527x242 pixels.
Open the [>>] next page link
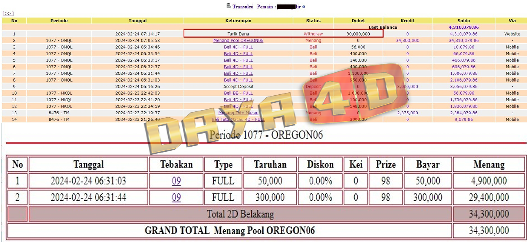(x=8, y=14)
